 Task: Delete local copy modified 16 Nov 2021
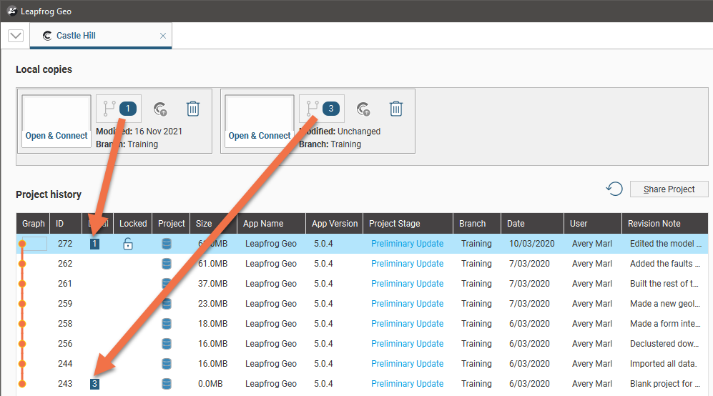pos(193,109)
